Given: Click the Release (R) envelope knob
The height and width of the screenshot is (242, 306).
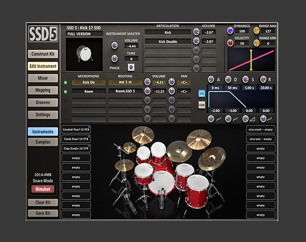Looking at the screenshot, I should [263, 80].
